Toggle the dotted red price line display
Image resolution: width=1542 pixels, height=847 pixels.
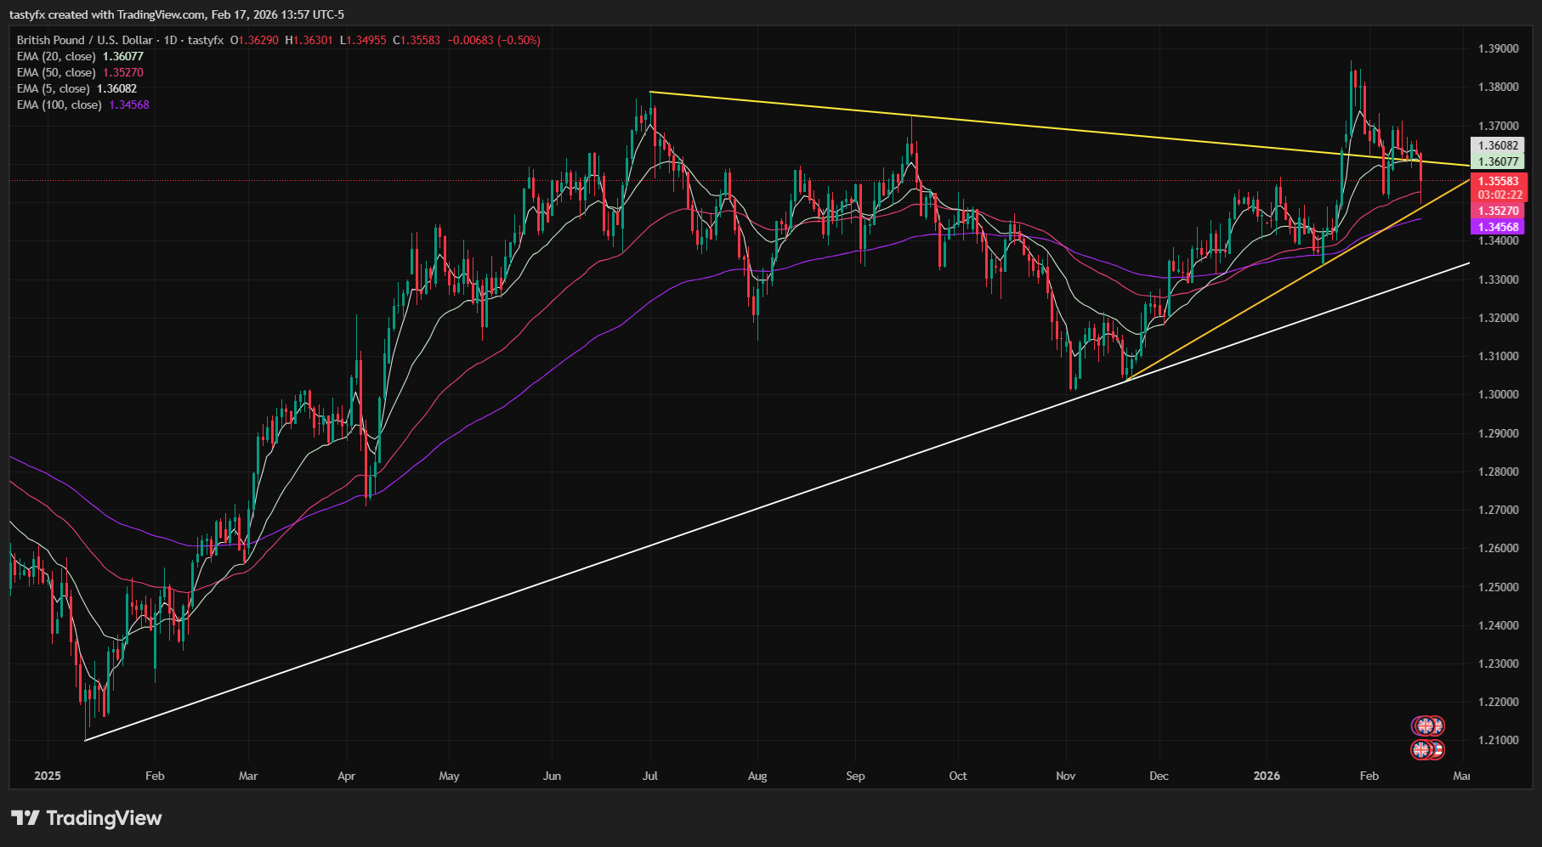(x=340, y=179)
